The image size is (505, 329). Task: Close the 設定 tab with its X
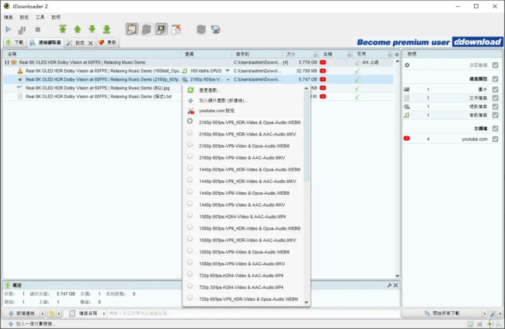tap(90, 43)
